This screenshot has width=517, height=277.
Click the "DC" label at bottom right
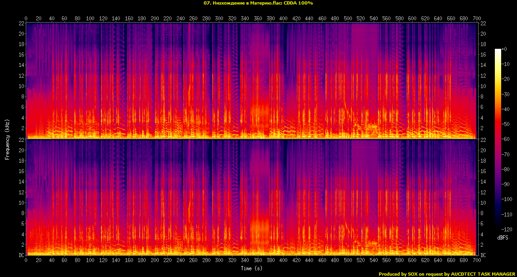(483, 255)
